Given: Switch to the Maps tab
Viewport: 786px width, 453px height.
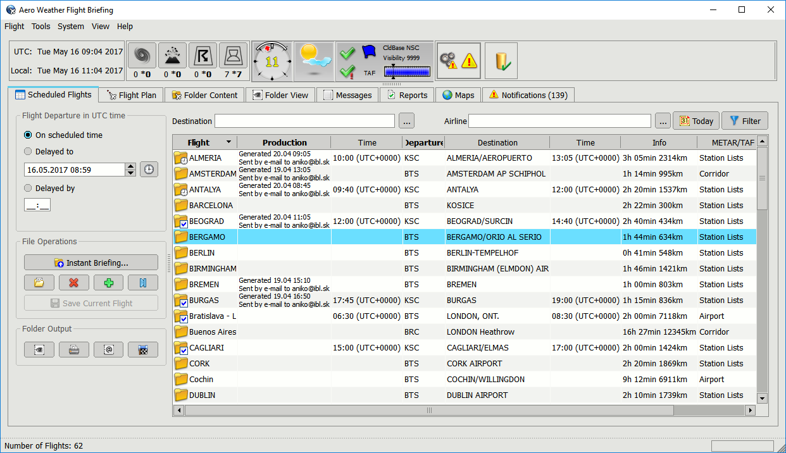Looking at the screenshot, I should click(x=458, y=96).
